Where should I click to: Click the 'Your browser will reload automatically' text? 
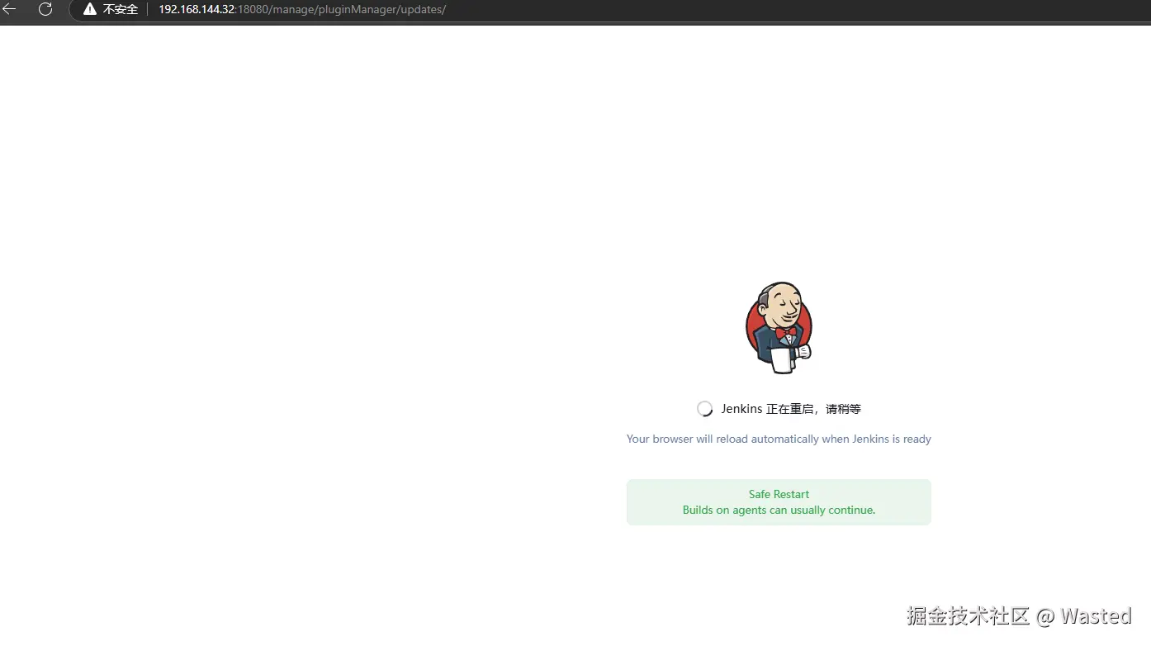pyautogui.click(x=779, y=439)
